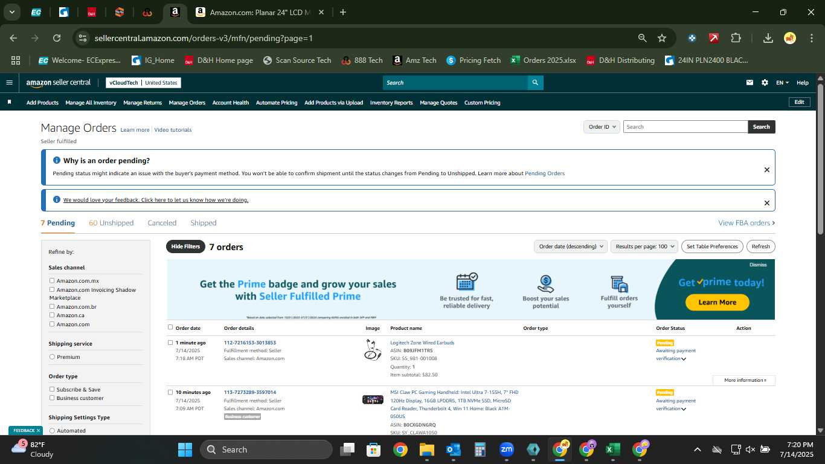Click the Amazon Seller Central logo
This screenshot has width=825, height=464.
tap(58, 83)
